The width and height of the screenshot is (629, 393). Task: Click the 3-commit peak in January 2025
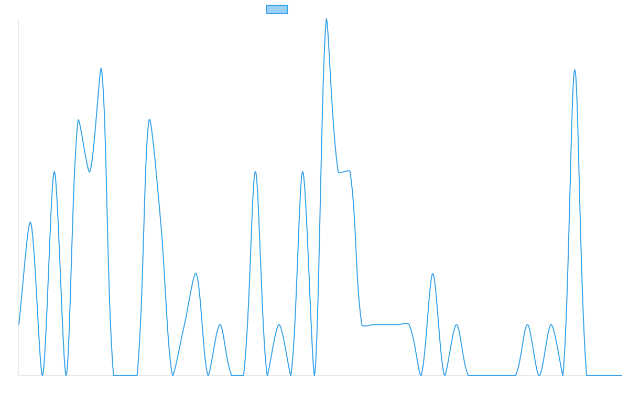tap(30, 223)
